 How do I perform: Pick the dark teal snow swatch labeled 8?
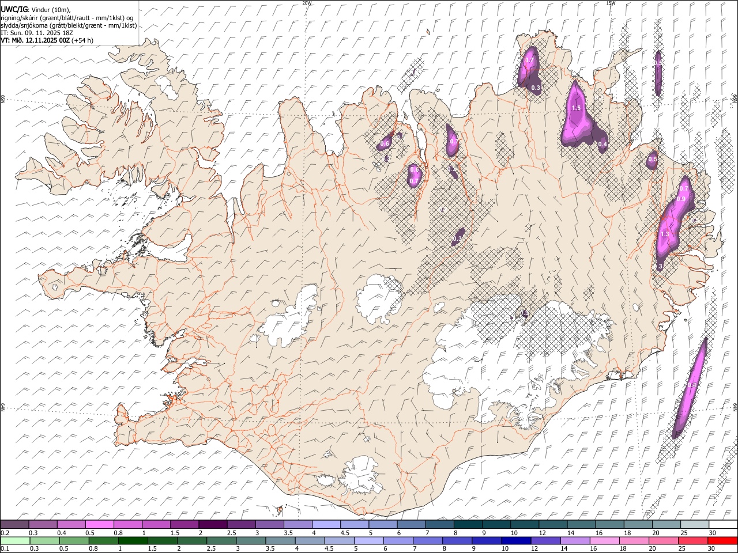click(x=468, y=525)
